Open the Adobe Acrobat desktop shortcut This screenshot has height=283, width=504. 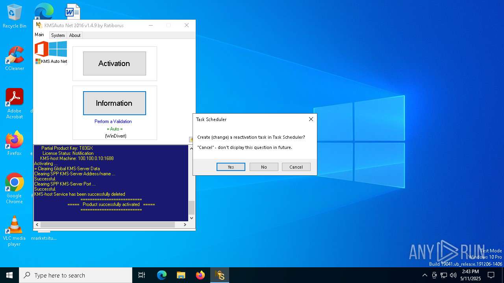(x=15, y=104)
